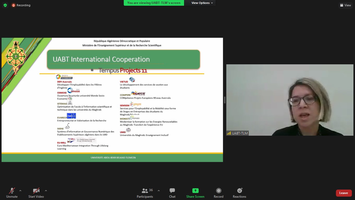
Task: Open the Chat panel
Action: point(172,193)
